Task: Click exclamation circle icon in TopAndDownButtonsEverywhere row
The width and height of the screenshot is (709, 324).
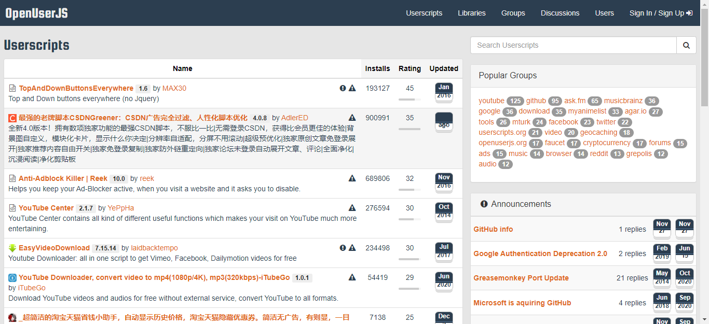Action: 343,88
